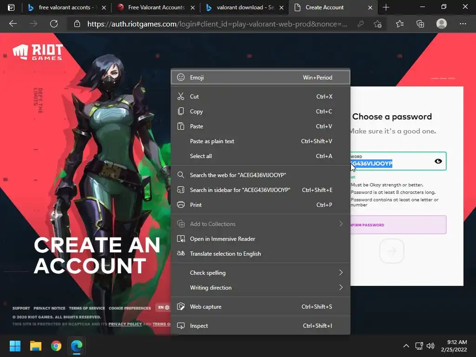Open the Collections toolbar icon
This screenshot has width=476, height=357.
(x=420, y=24)
